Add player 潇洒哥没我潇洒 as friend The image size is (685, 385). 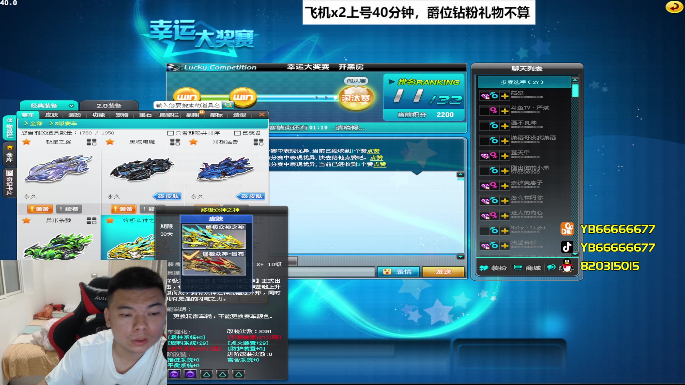coord(504,141)
